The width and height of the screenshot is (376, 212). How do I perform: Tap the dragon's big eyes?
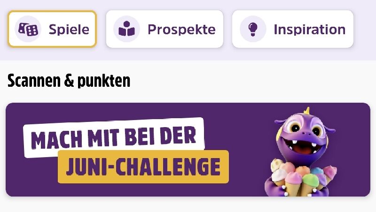pyautogui.click(x=306, y=129)
